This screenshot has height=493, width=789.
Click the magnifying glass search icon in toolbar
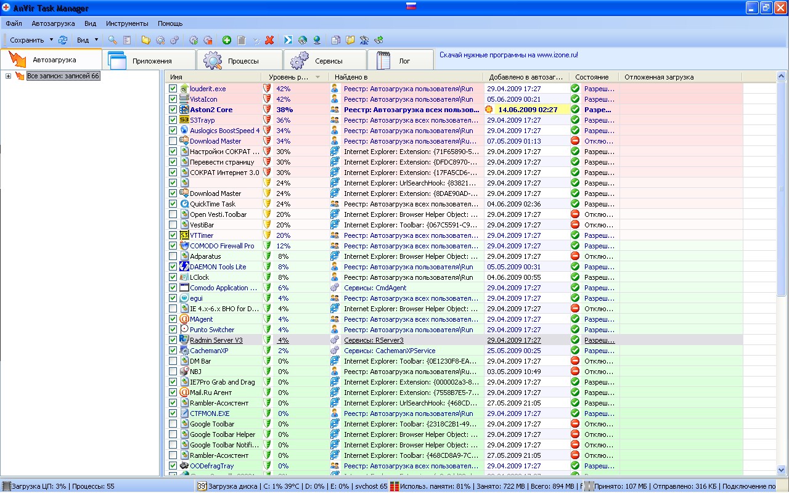point(112,40)
